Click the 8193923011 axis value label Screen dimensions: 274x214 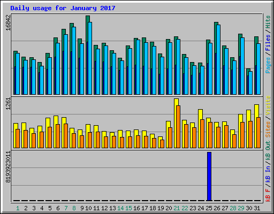(8, 167)
